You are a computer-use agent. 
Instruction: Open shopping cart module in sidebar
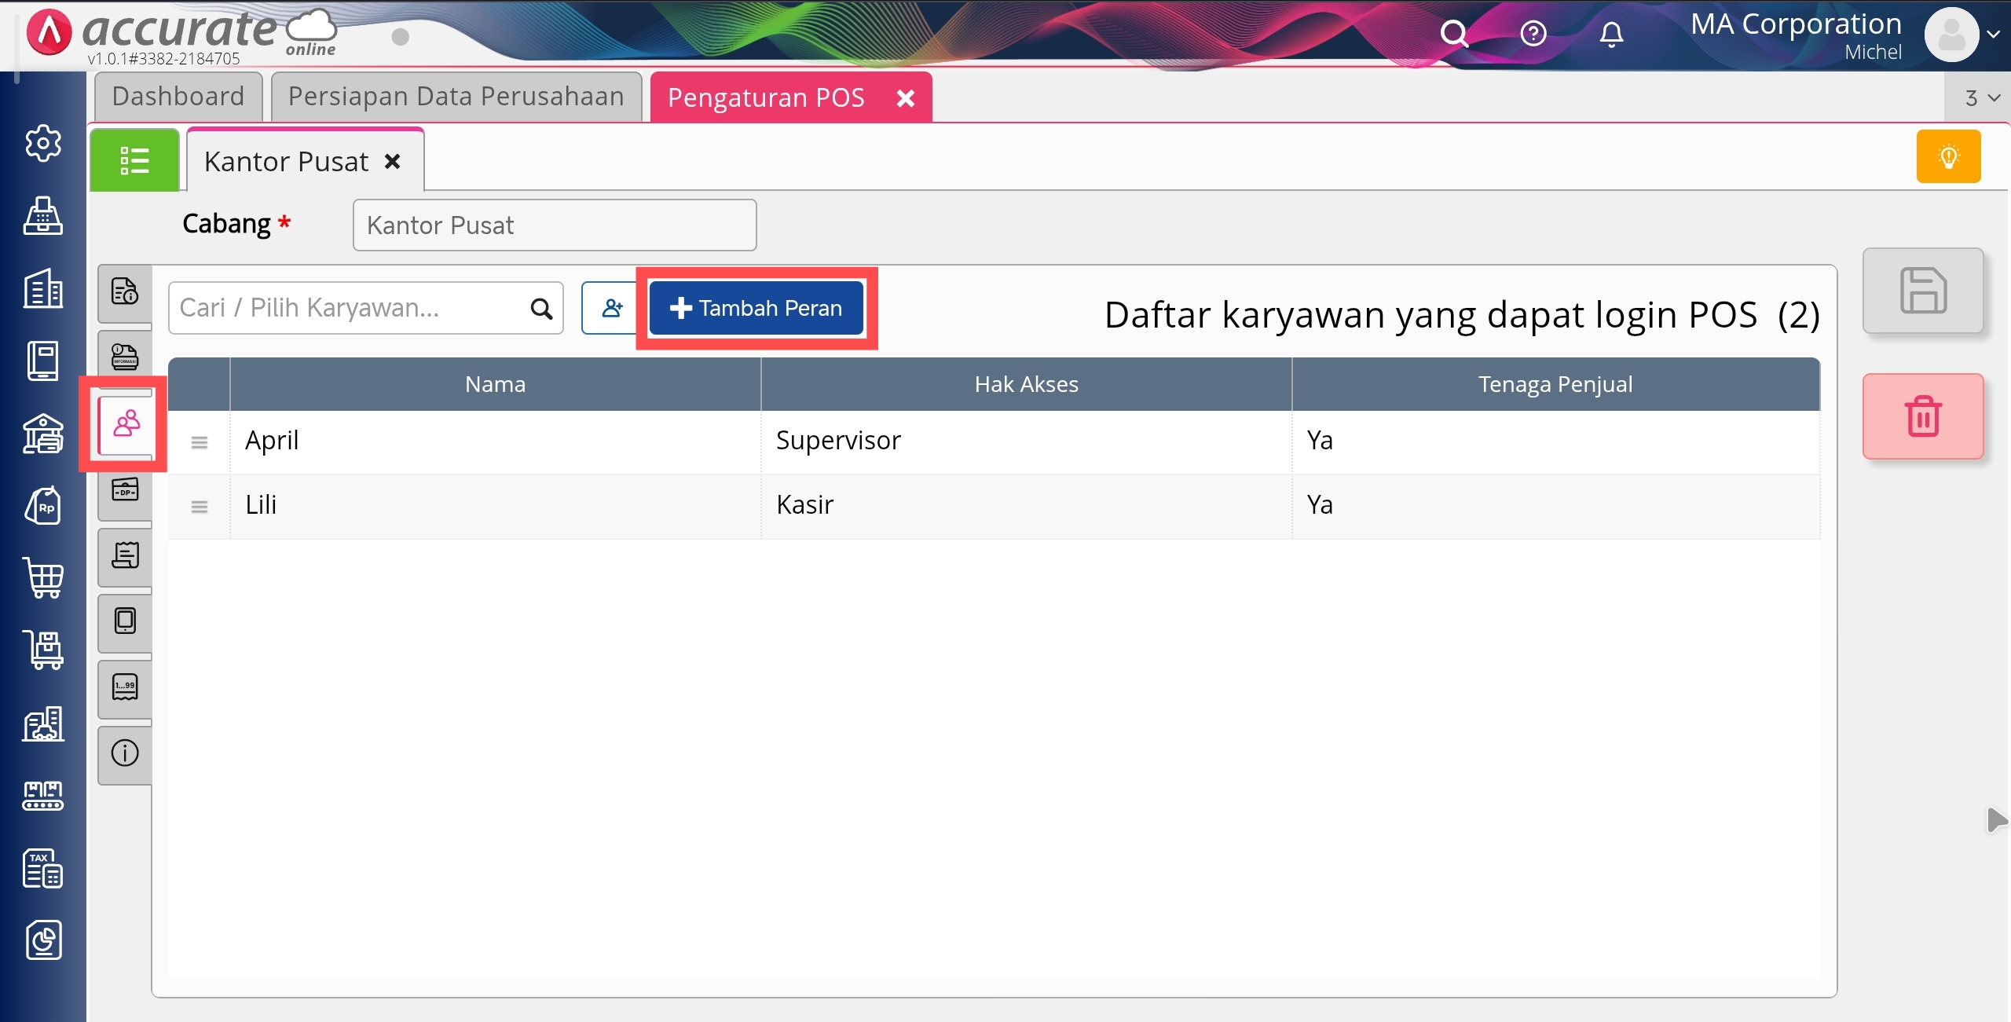click(43, 579)
